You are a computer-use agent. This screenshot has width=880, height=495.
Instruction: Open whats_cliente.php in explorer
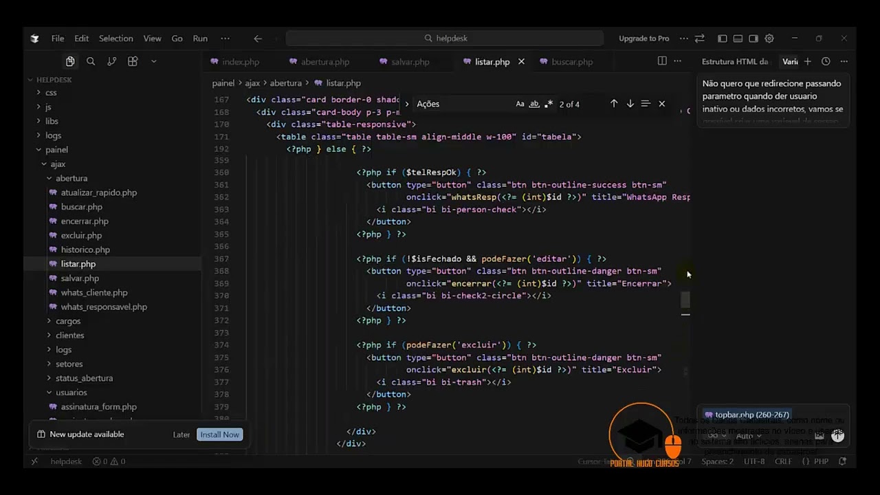[x=94, y=293]
